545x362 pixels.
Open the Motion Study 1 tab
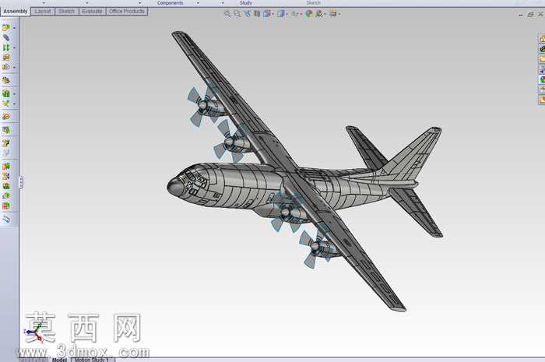[x=92, y=360]
